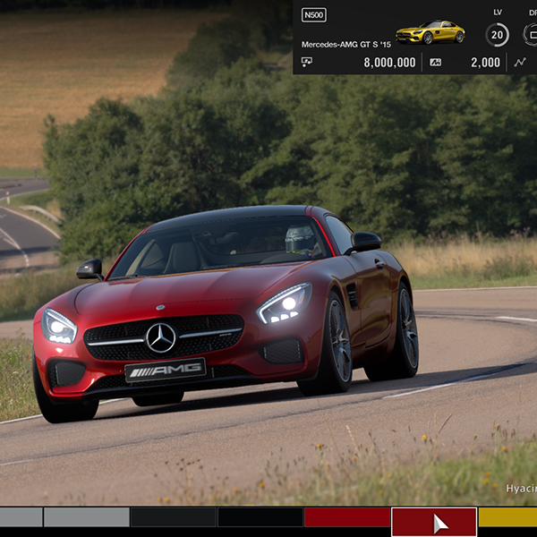Click the 8,000,000 credits value
Image resolution: width=537 pixels, height=537 pixels.
(x=389, y=63)
